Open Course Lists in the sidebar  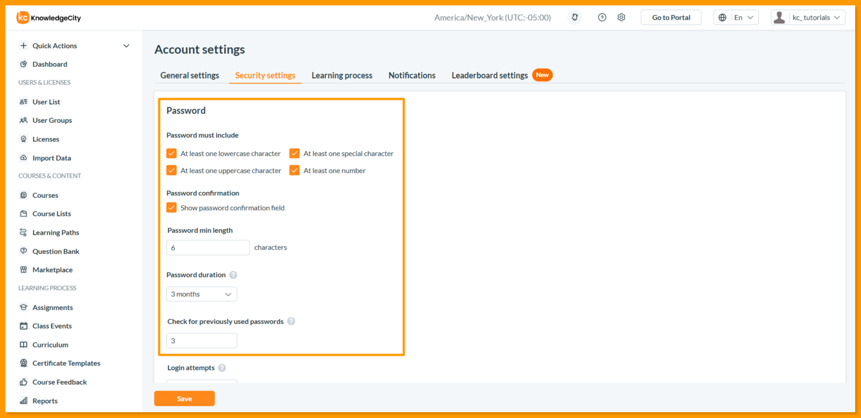(52, 214)
